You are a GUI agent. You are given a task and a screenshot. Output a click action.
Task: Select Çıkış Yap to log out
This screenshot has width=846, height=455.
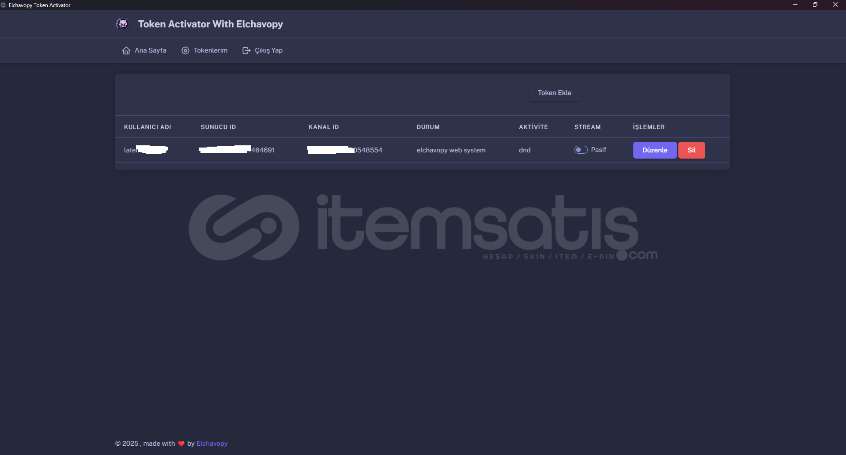263,50
